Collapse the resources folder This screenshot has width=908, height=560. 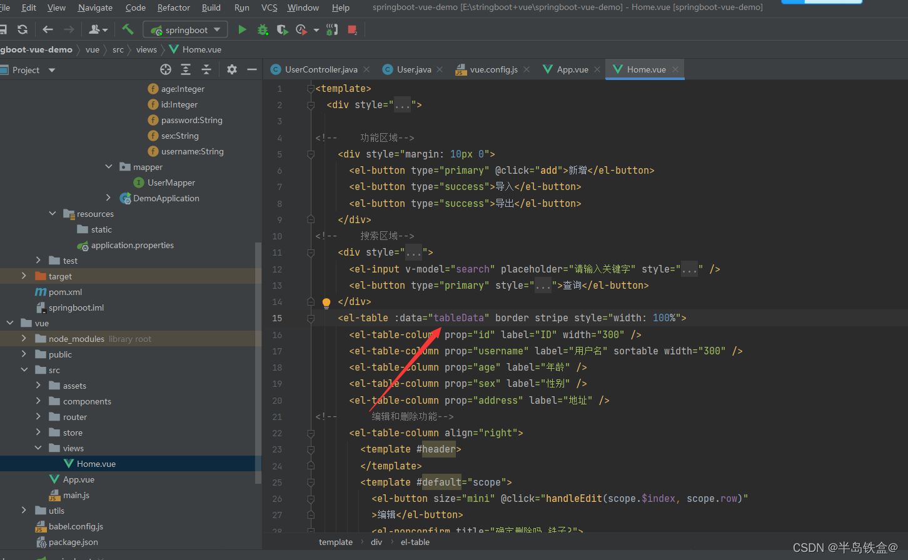pyautogui.click(x=53, y=214)
